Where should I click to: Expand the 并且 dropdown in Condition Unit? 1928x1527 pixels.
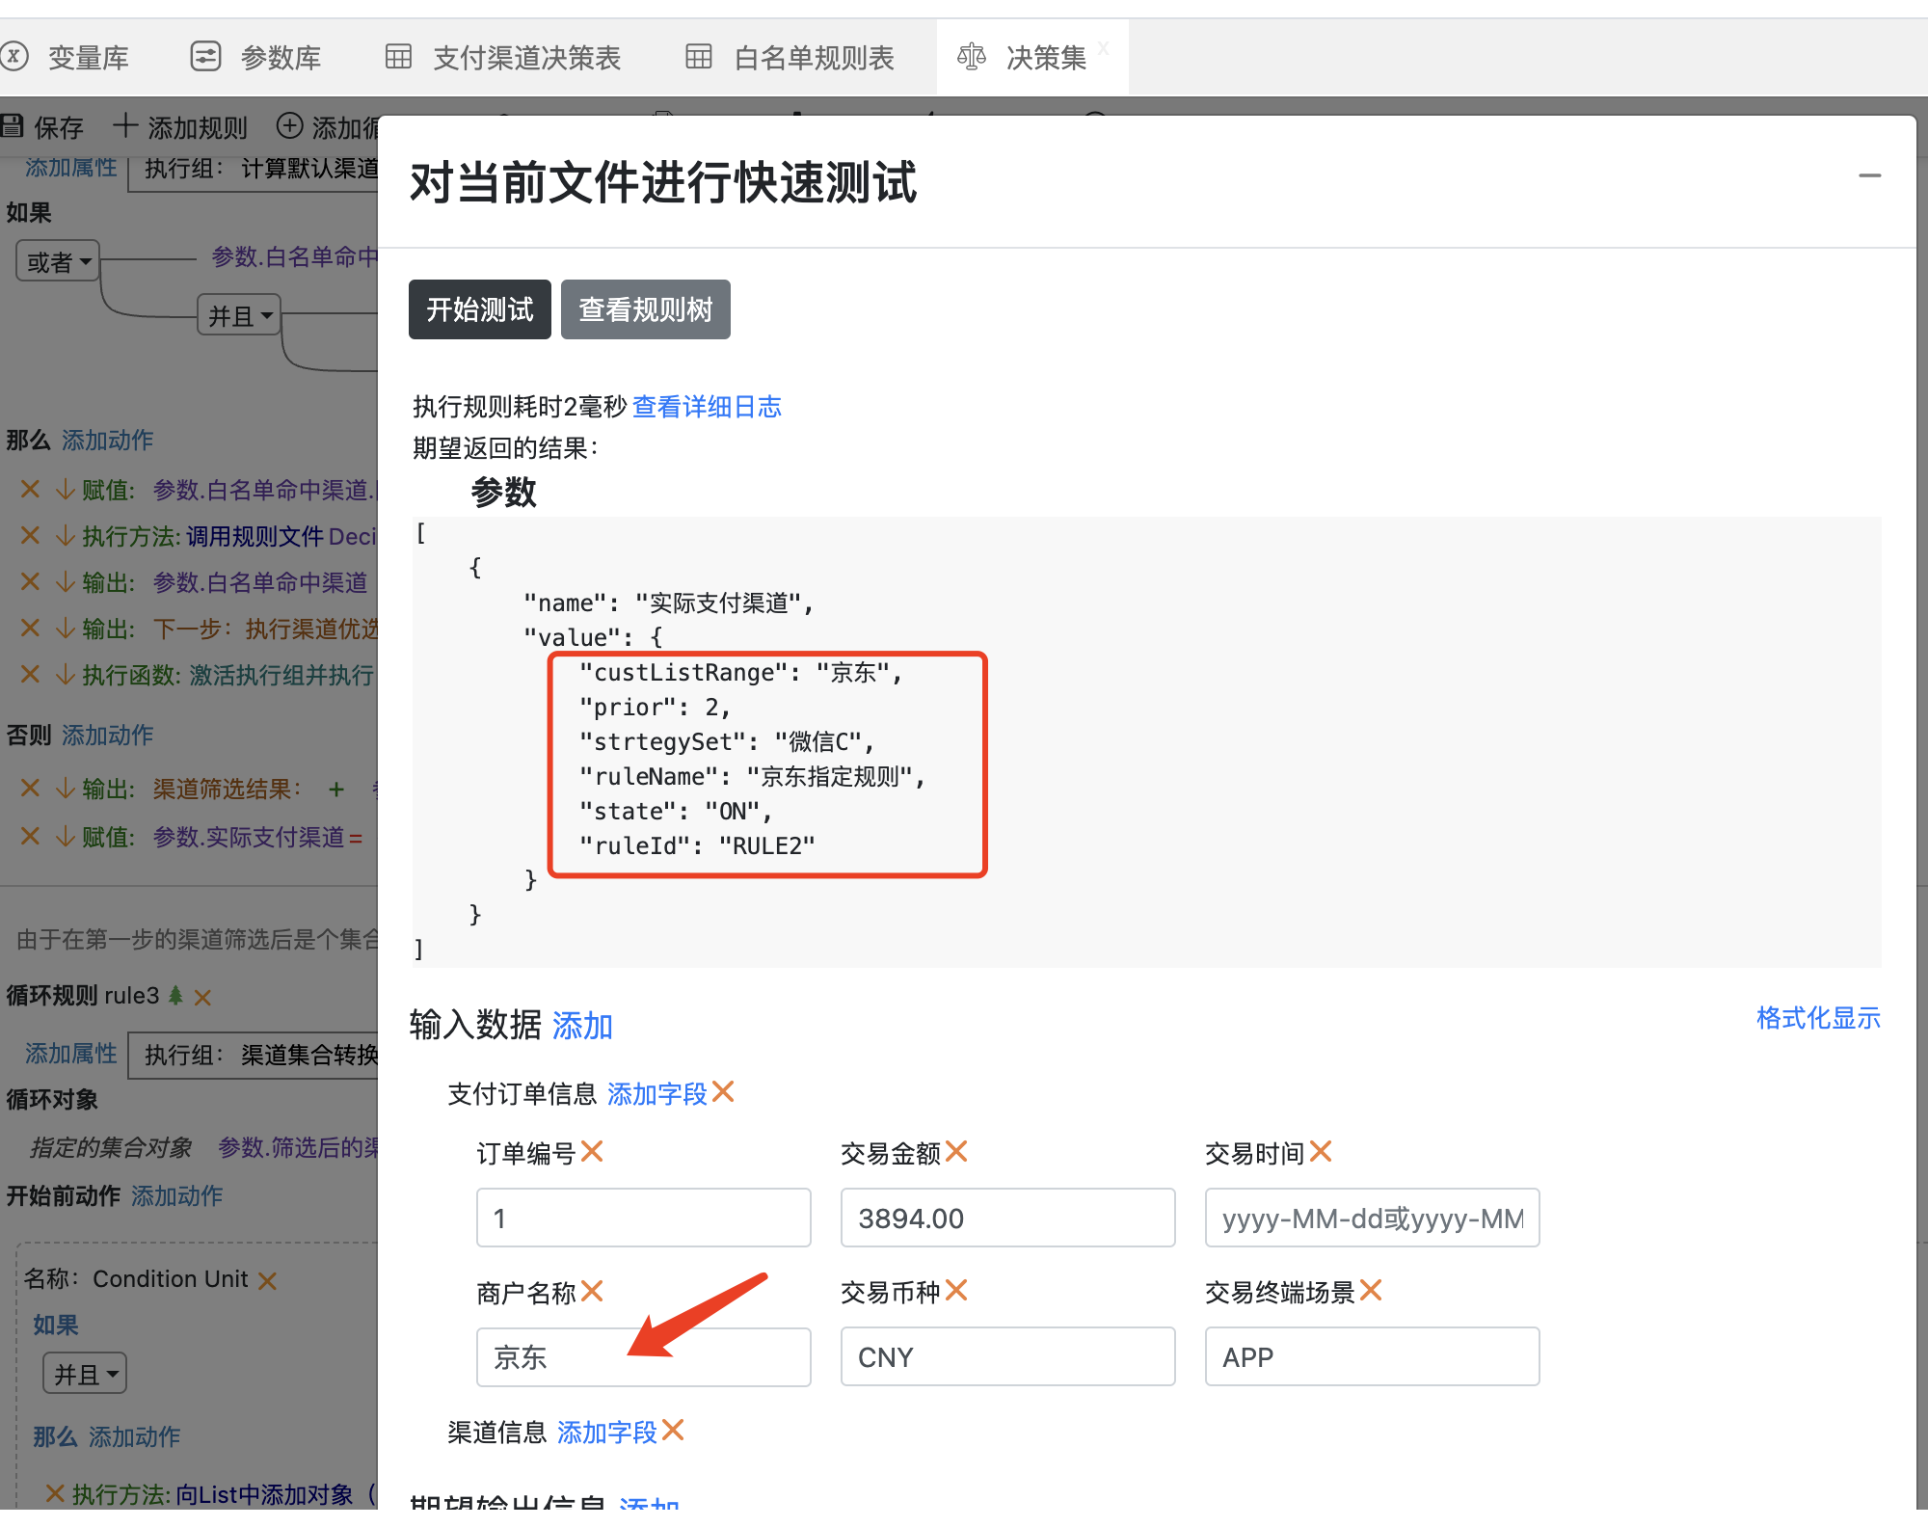coord(85,1374)
